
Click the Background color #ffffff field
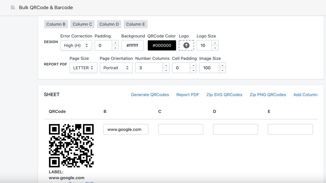[132, 45]
